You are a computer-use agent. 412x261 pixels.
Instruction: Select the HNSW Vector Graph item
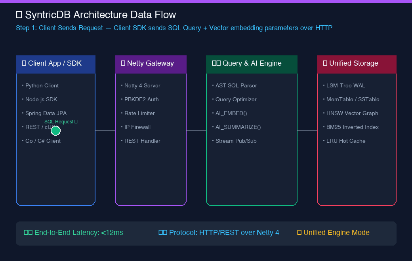(351, 113)
